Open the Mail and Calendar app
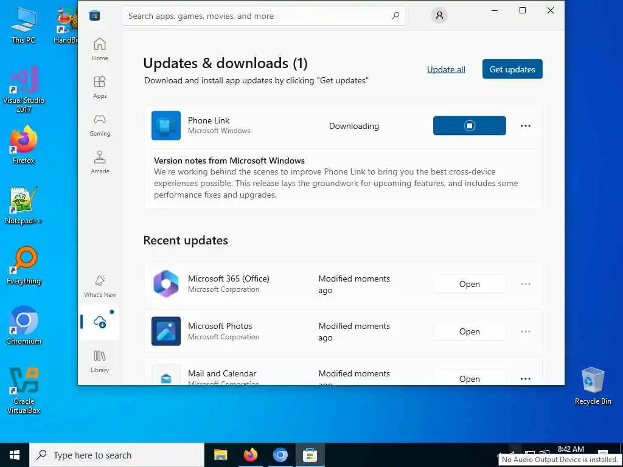623x467 pixels. coord(469,377)
